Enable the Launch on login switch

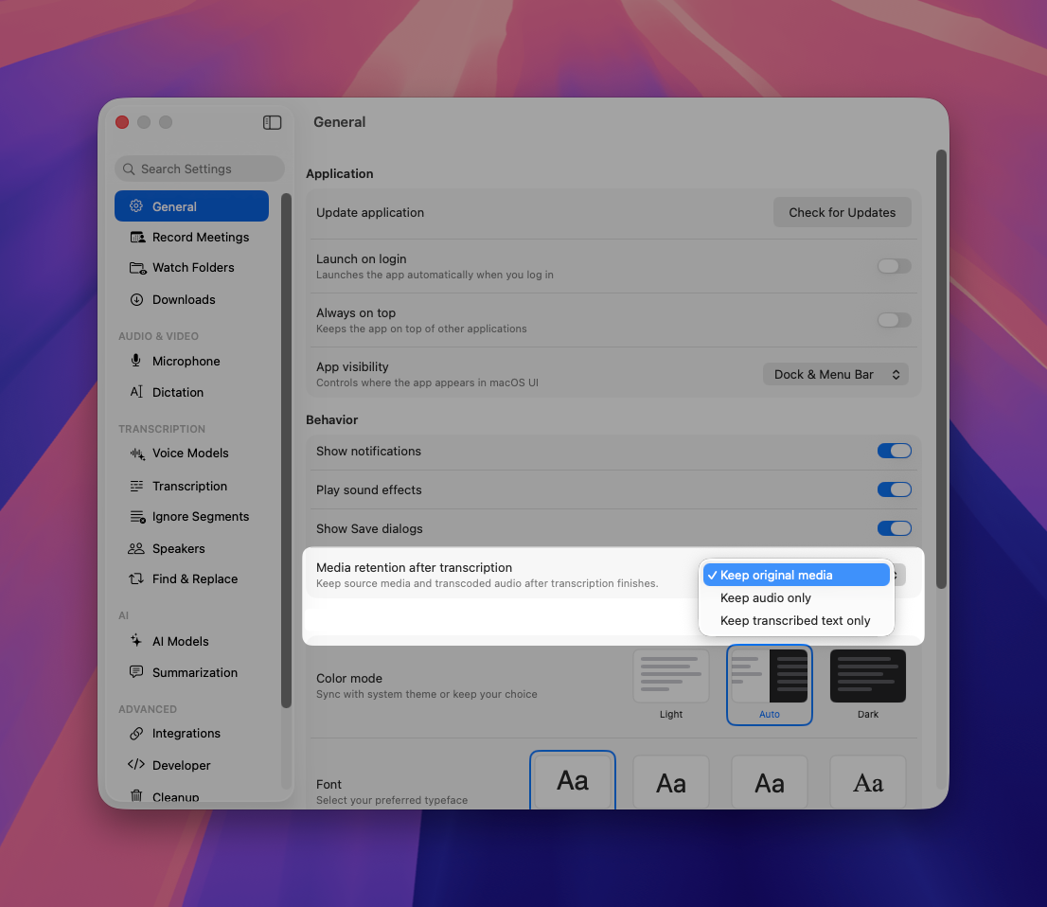tap(894, 266)
